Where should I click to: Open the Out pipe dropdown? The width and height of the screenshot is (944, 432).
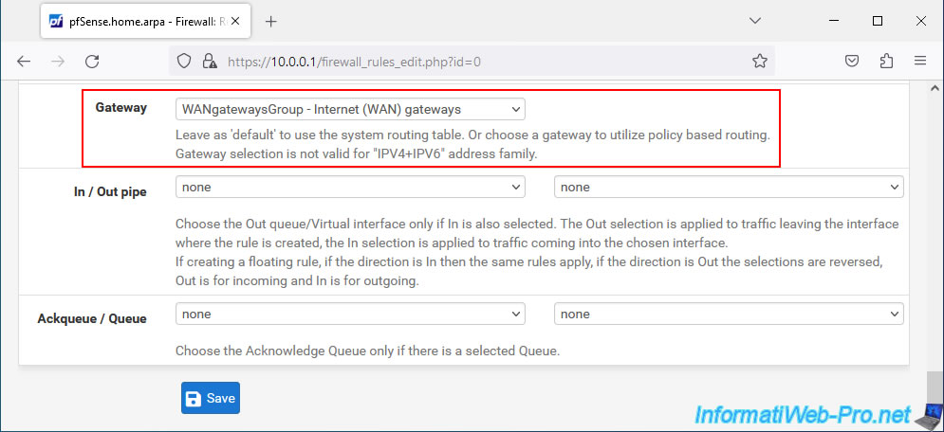[729, 187]
